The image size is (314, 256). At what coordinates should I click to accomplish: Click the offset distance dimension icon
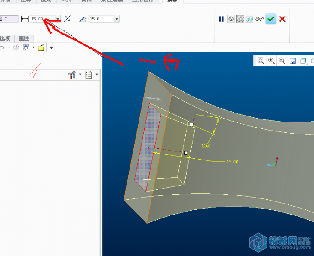(x=25, y=19)
